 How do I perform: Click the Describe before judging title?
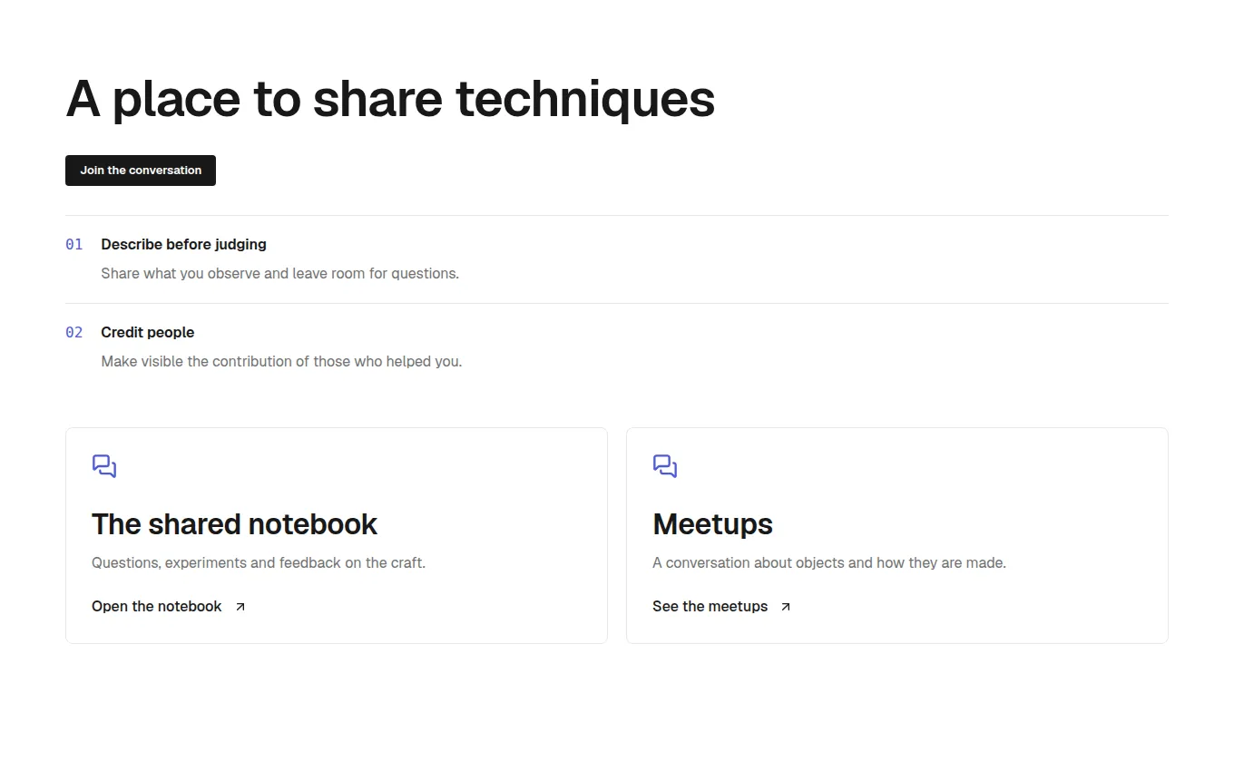click(x=183, y=244)
